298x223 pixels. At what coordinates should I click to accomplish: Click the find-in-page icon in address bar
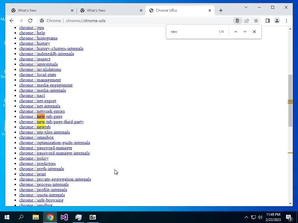point(237,21)
